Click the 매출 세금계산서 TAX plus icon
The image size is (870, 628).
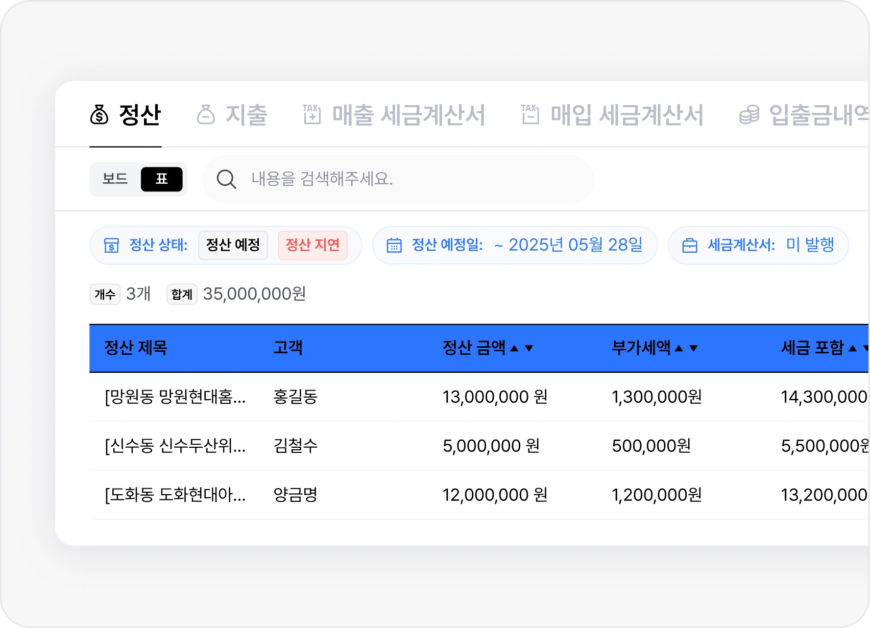pos(311,115)
